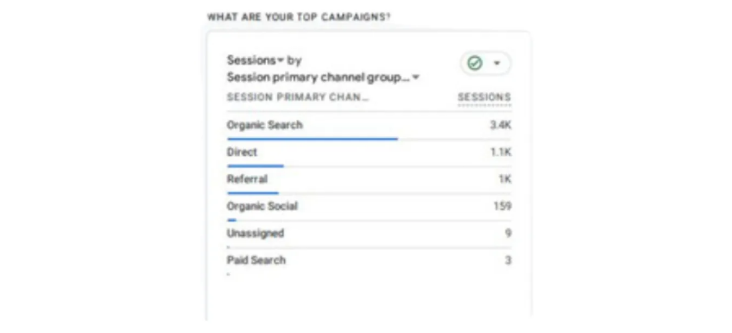Select the Paid Search channel row
Image resolution: width=732 pixels, height=333 pixels.
tap(369, 260)
